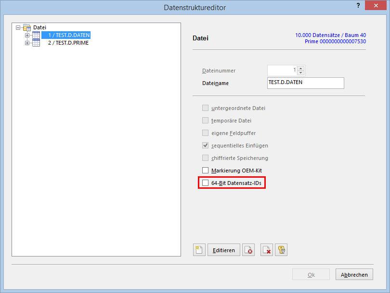Collapse the Datei root tree node

coord(18,28)
